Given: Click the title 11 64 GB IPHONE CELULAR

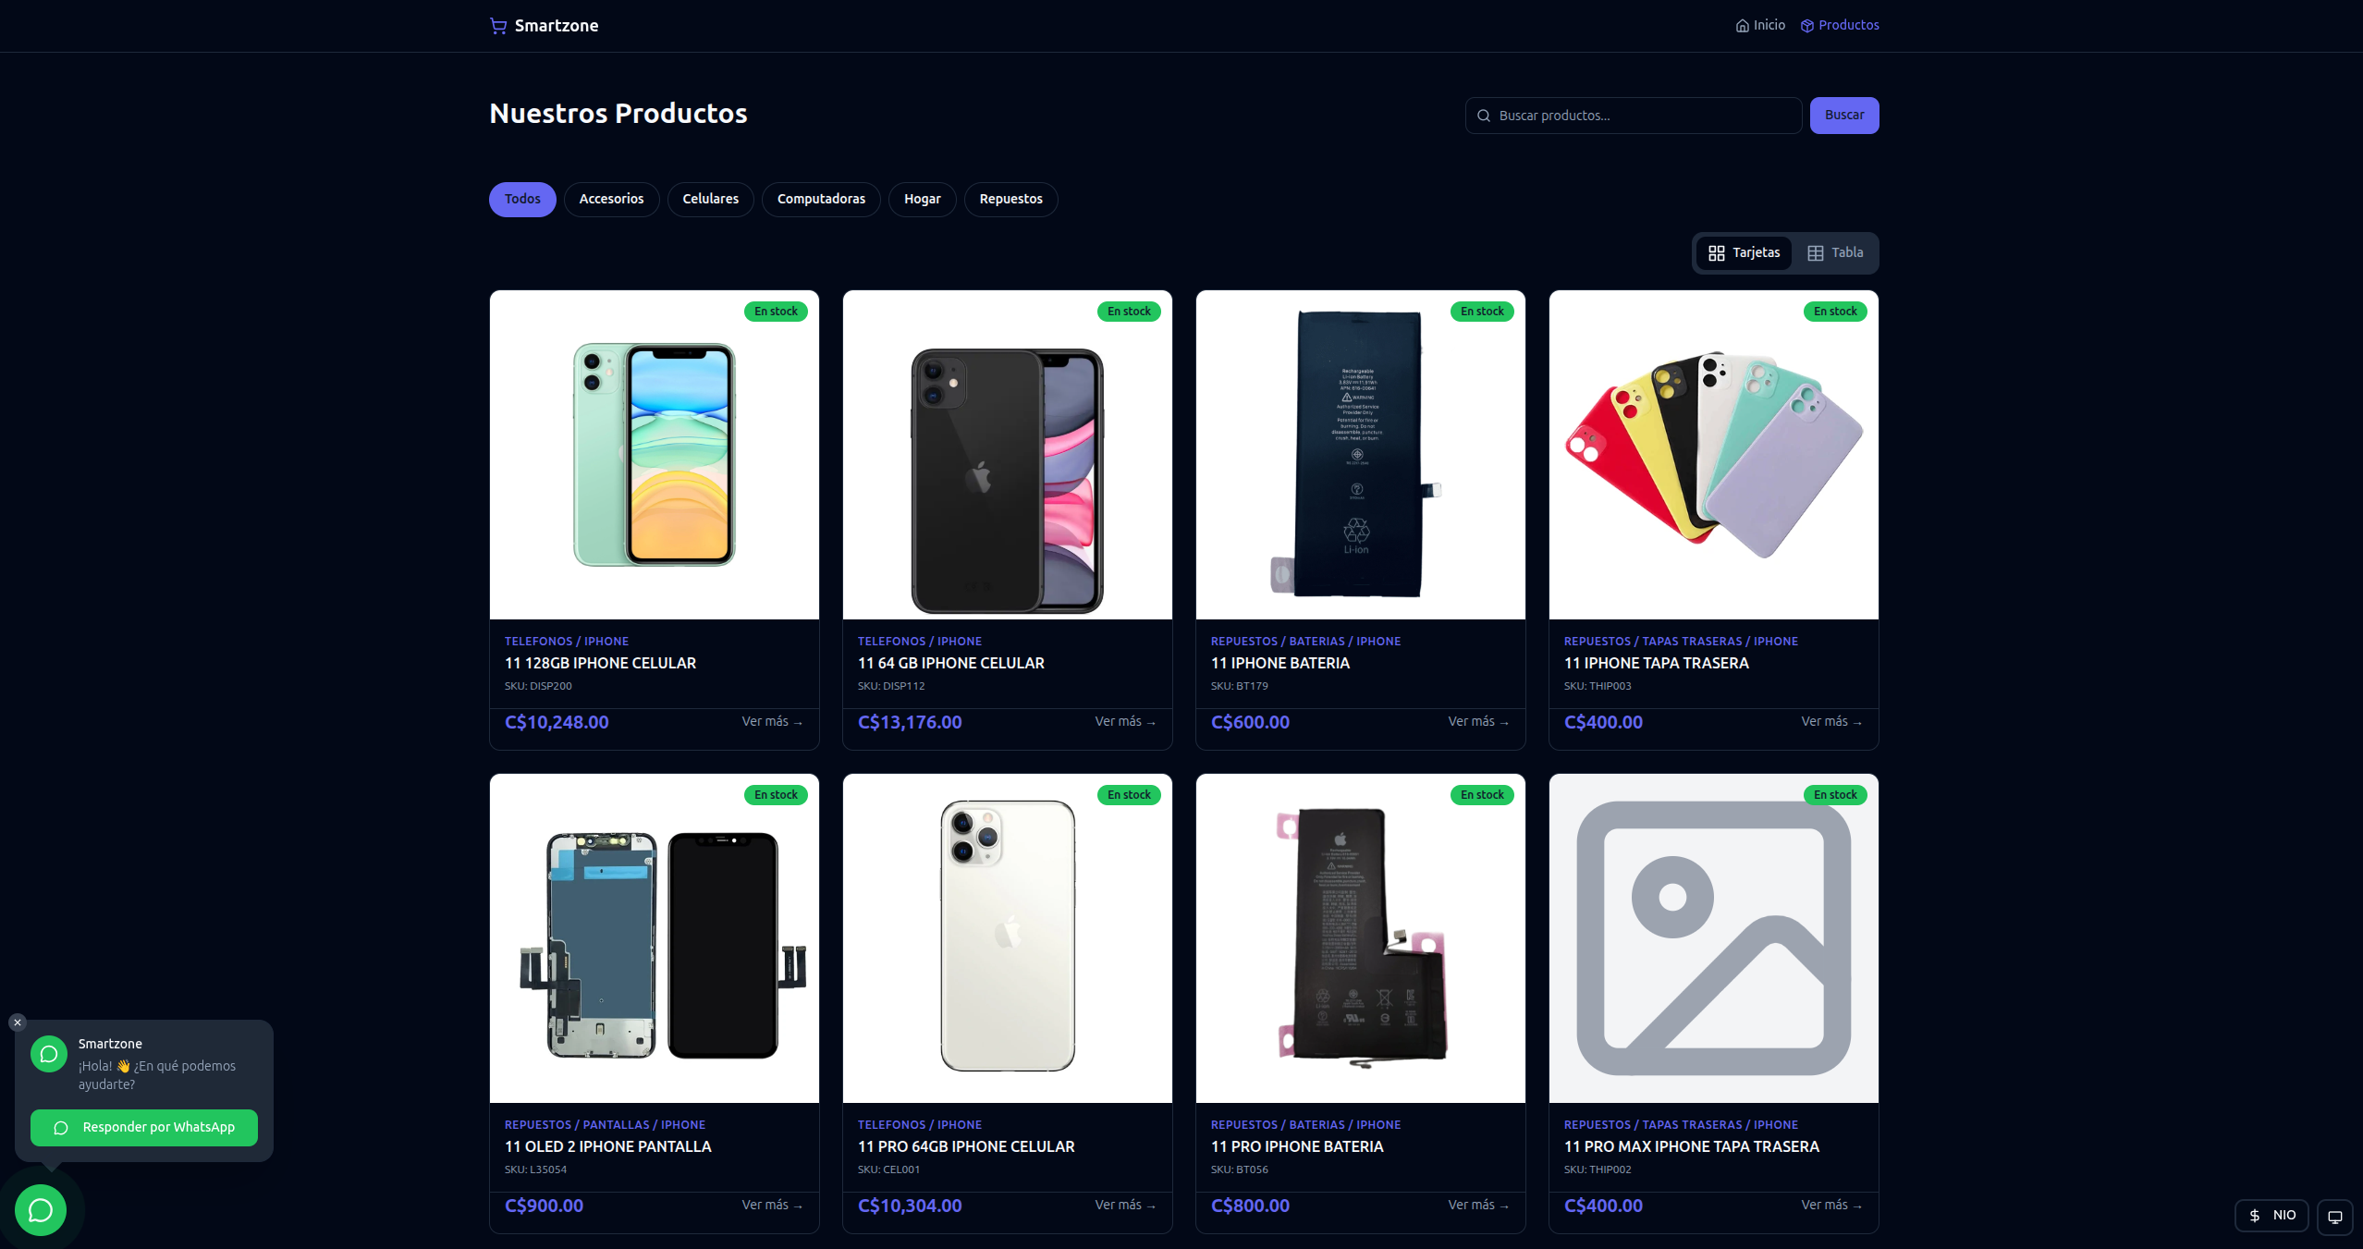Looking at the screenshot, I should tap(951, 664).
